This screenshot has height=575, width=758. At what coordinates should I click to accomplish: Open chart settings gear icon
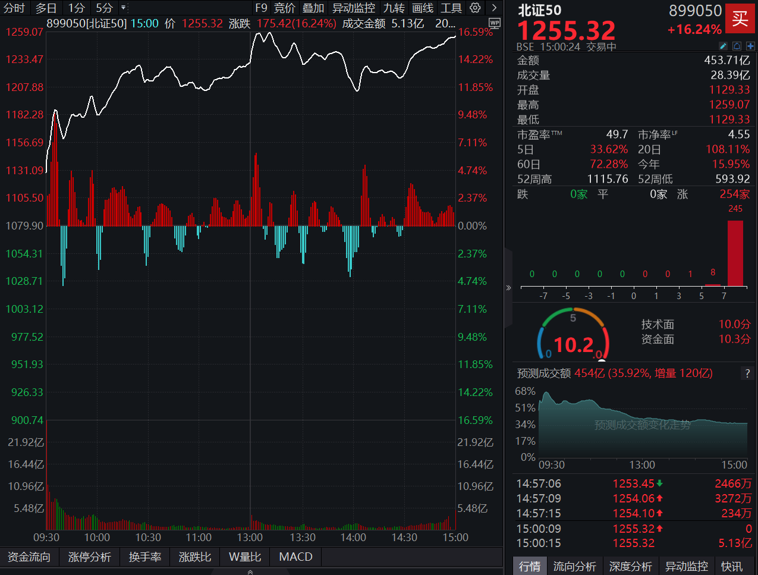point(475,8)
